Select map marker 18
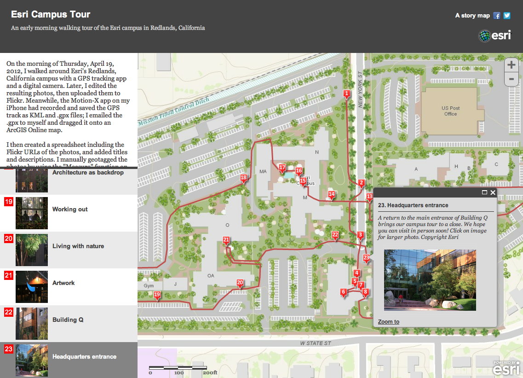The image size is (523, 378). pos(244,179)
